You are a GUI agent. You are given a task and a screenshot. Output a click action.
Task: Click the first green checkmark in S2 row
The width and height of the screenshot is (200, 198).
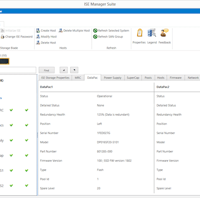pyautogui.click(x=11, y=185)
